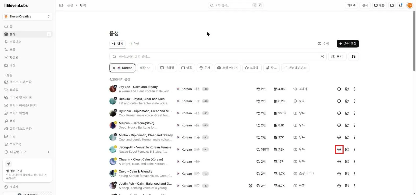Expand 더 많은 도구 in sidebar
Screen dimensions: 416x195
[x=27, y=152]
